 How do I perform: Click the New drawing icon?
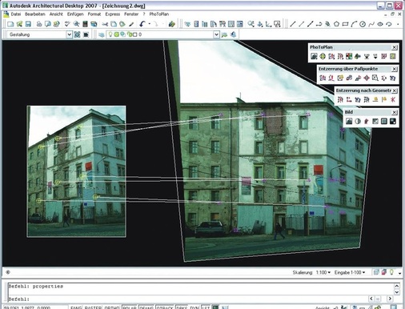[10, 24]
